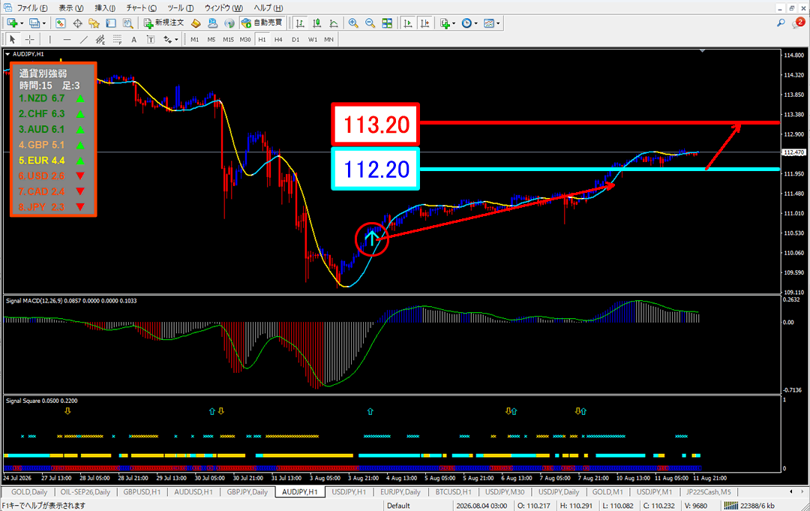Expand the new chart dropdown arrow
Viewport: 810px width, 511px height.
tap(22, 23)
